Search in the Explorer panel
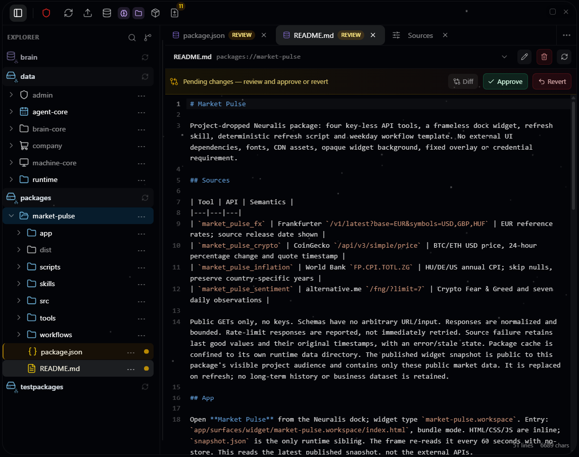This screenshot has width=579, height=457. point(132,37)
